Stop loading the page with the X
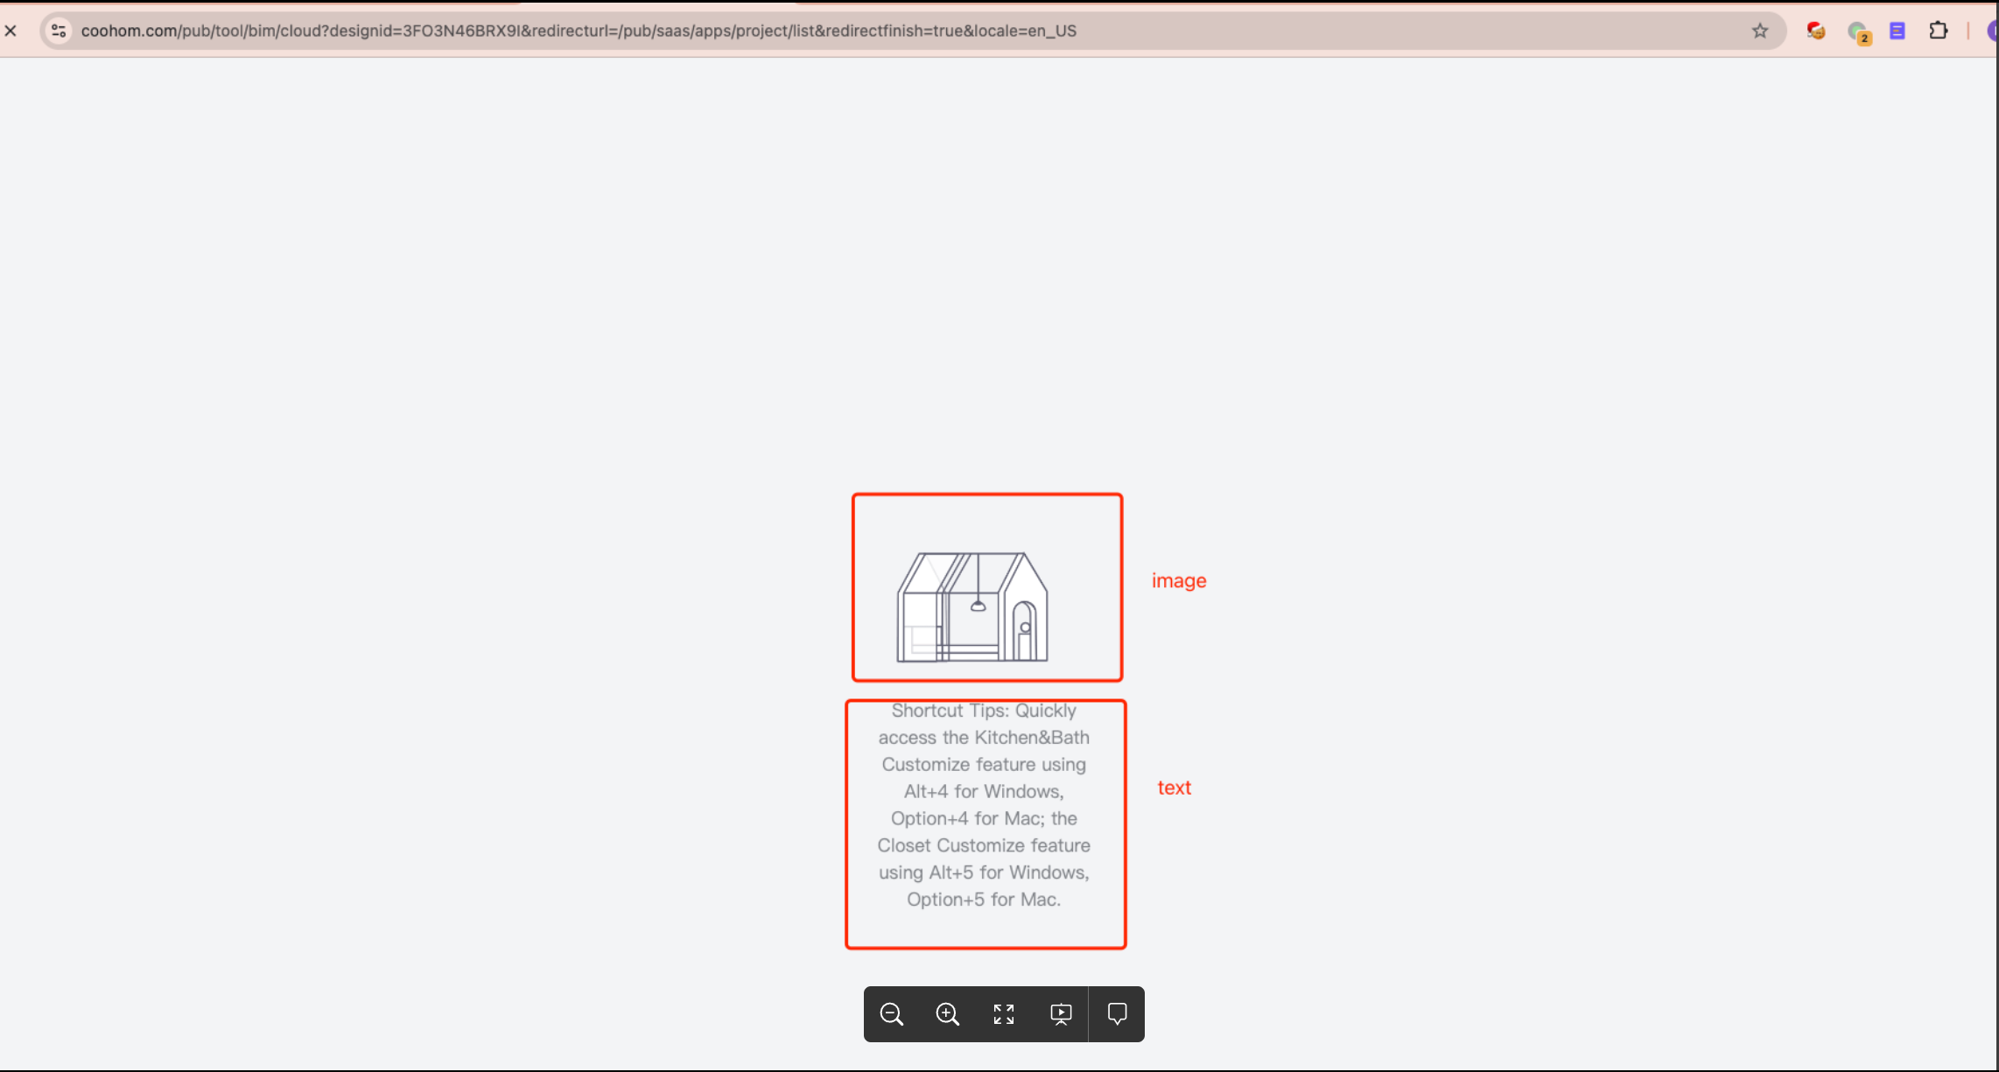This screenshot has height=1072, width=1999. (x=11, y=32)
